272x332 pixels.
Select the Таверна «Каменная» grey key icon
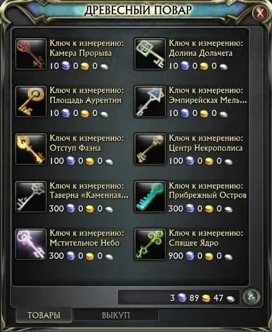tap(31, 197)
